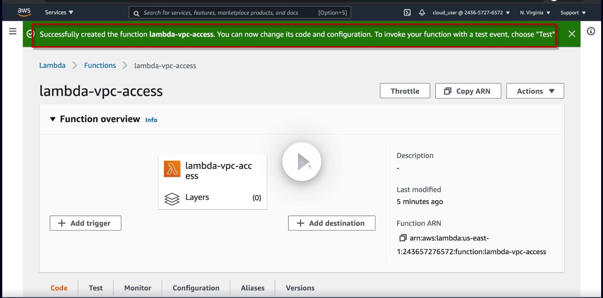Screen dimensions: 603x298
Task: Open the Function overview Info link
Action: pyautogui.click(x=151, y=120)
